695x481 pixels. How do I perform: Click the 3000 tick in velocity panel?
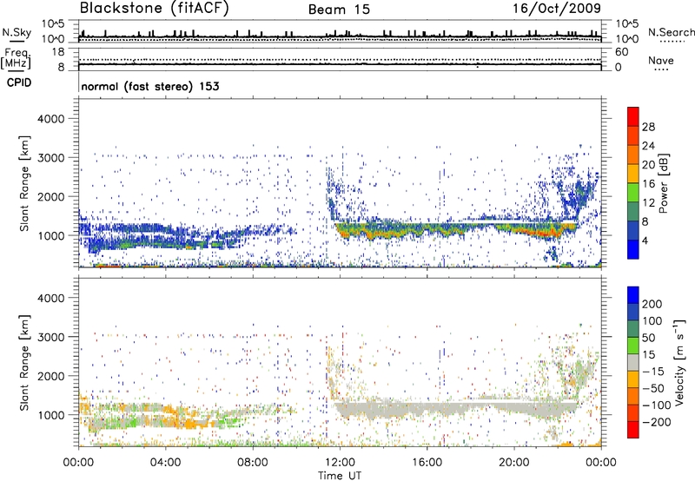coord(50,337)
